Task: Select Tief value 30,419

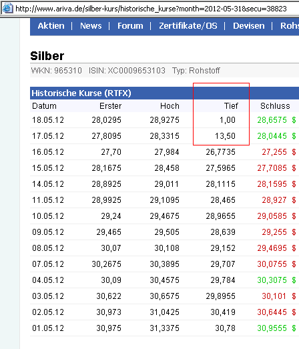Action: (223, 312)
